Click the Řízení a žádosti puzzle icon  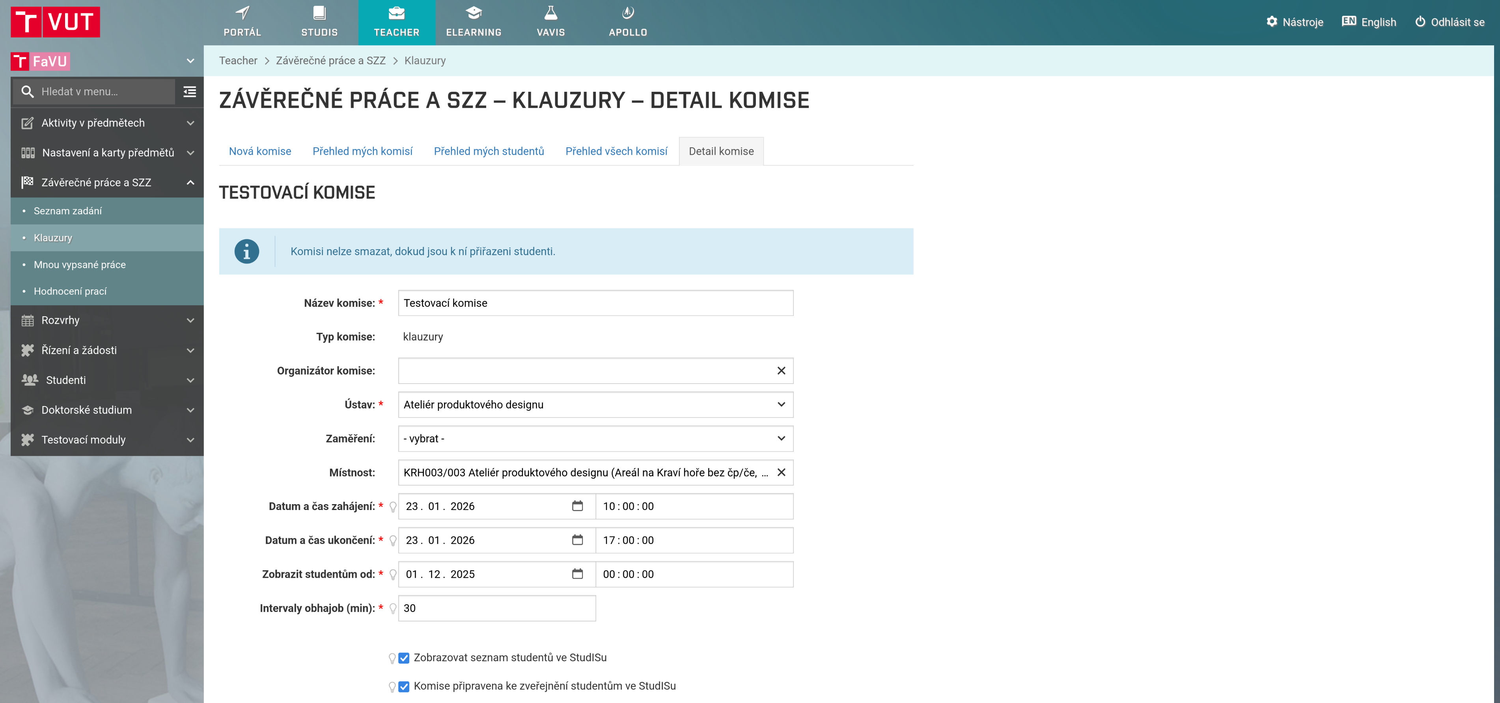point(27,350)
